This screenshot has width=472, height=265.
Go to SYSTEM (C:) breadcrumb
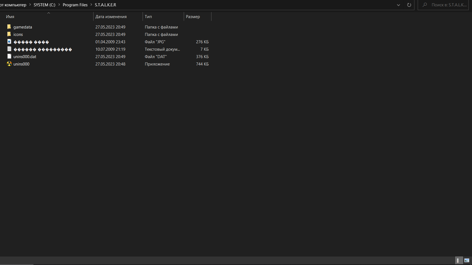coord(44,5)
